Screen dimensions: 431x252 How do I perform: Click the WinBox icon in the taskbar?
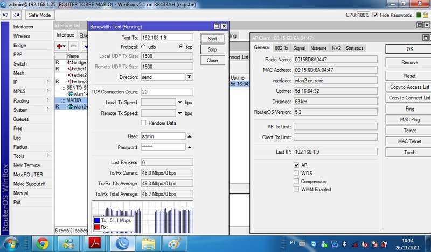coord(123,243)
